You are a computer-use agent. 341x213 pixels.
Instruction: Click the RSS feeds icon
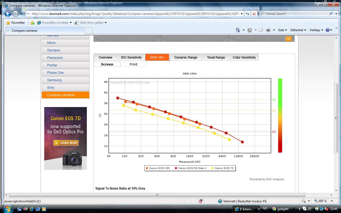coord(250,30)
